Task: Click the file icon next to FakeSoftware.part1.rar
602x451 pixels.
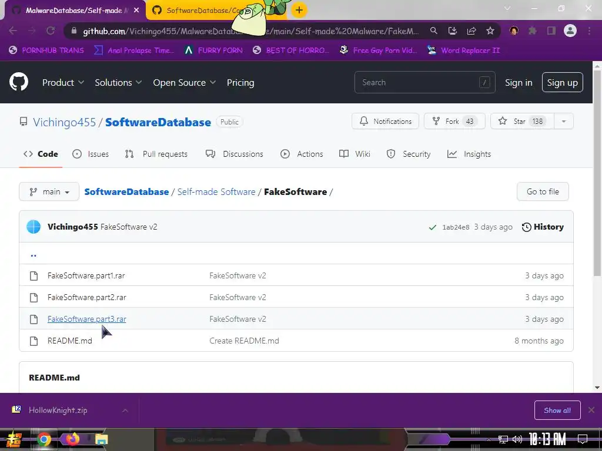Action: click(x=34, y=276)
